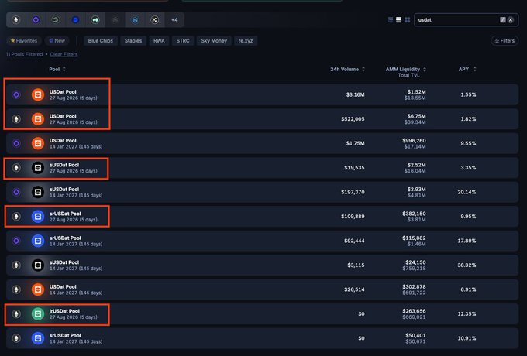Click the purple chain badge on the $3.16M volume row

16,94
